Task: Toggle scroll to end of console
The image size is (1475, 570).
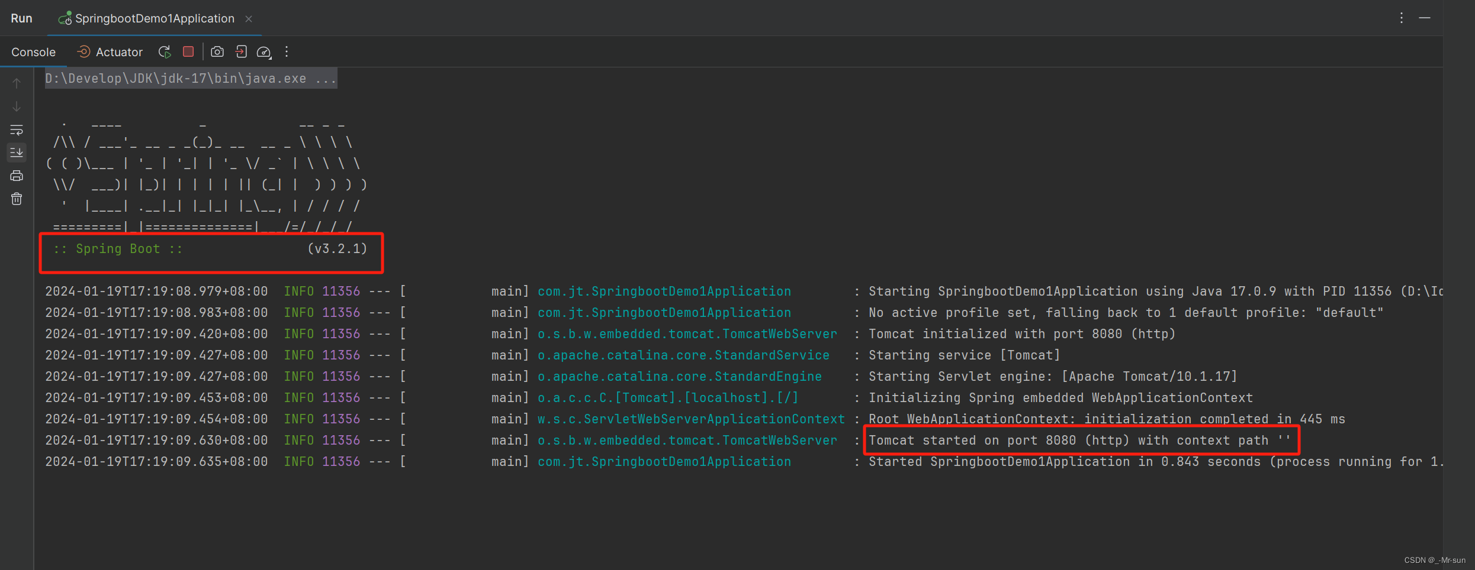Action: (x=17, y=153)
